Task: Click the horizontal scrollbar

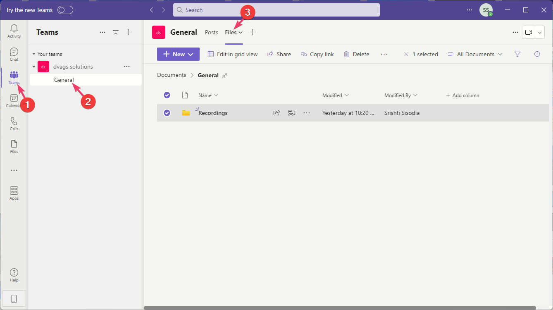Action: pyautogui.click(x=340, y=308)
